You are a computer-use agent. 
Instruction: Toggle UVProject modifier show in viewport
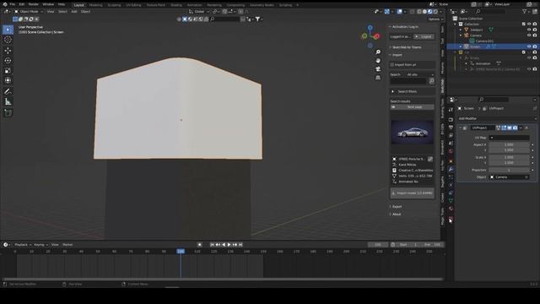pos(510,128)
